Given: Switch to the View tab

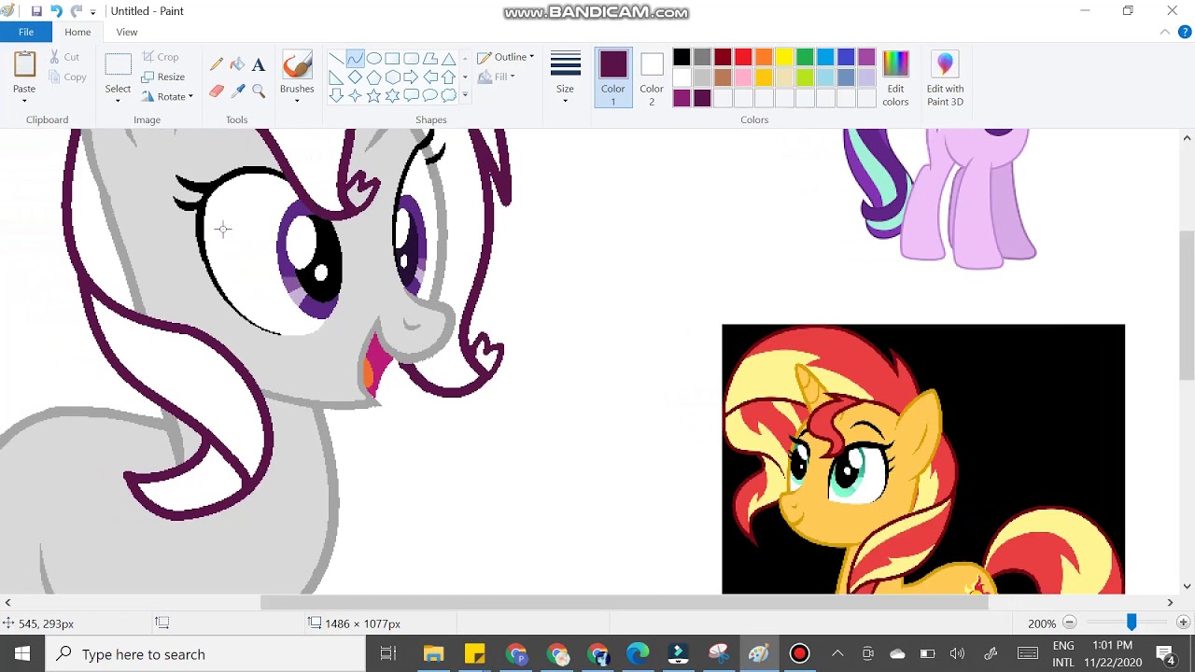Looking at the screenshot, I should point(127,32).
